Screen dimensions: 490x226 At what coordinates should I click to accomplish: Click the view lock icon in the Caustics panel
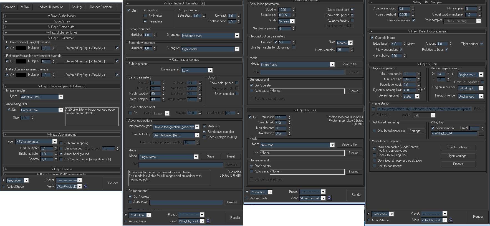pyautogui.click(x=329, y=198)
